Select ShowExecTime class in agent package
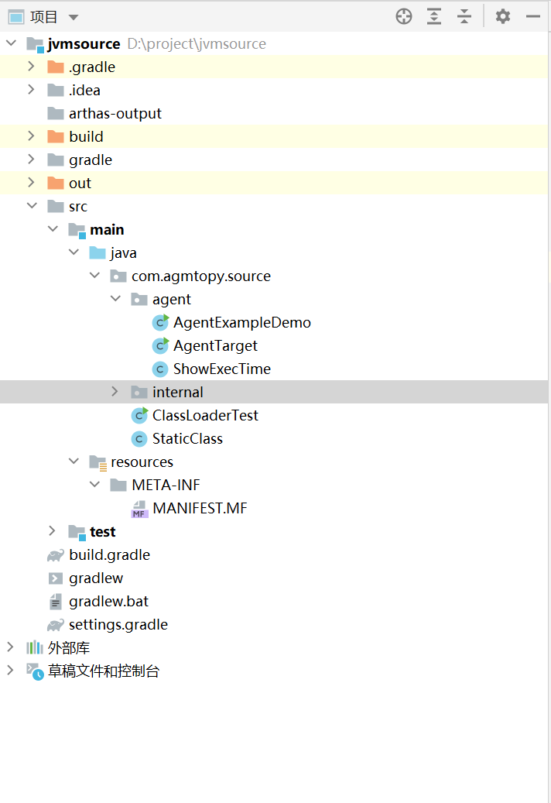Screen dimensions: 551x803 (x=221, y=369)
